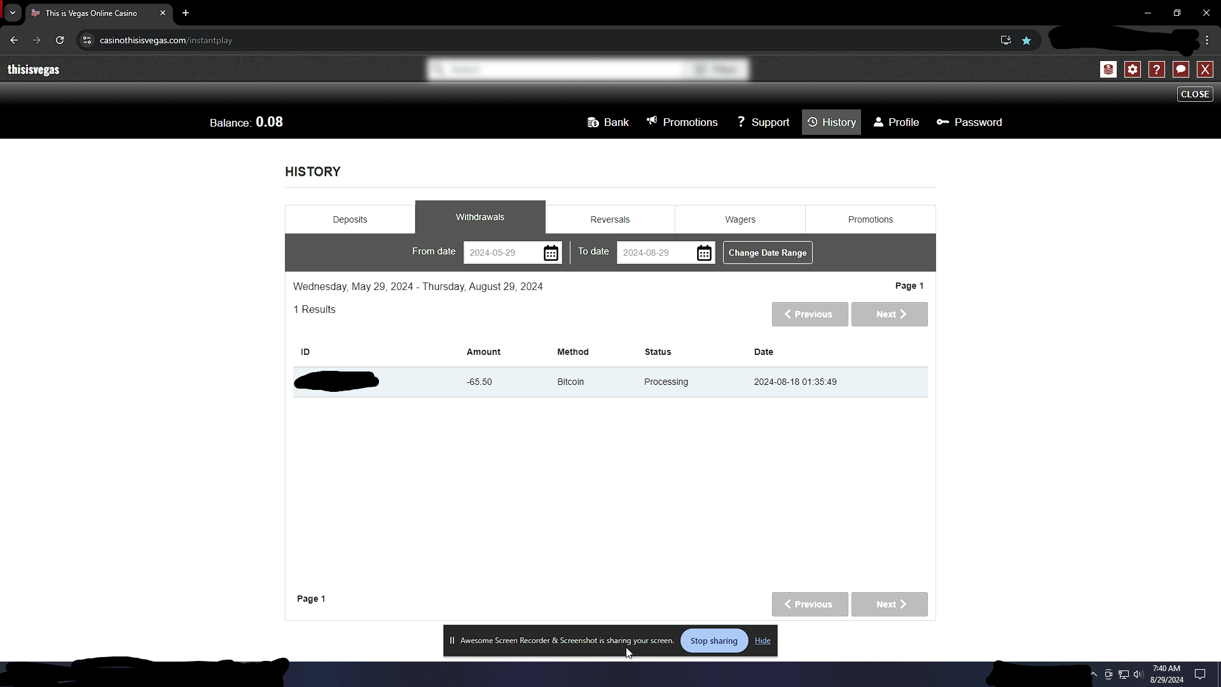The width and height of the screenshot is (1221, 687).
Task: Expand the browser tab search dropdown
Action: pyautogui.click(x=12, y=13)
